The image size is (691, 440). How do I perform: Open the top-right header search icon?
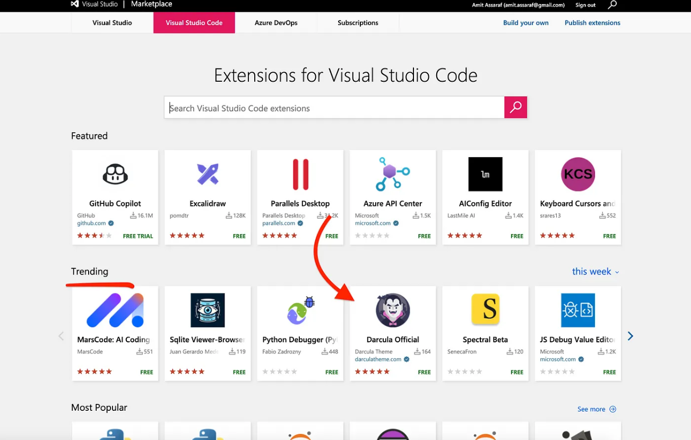tap(612, 5)
